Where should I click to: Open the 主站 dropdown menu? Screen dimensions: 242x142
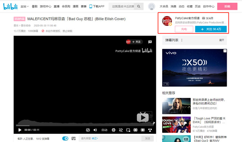point(24,6)
